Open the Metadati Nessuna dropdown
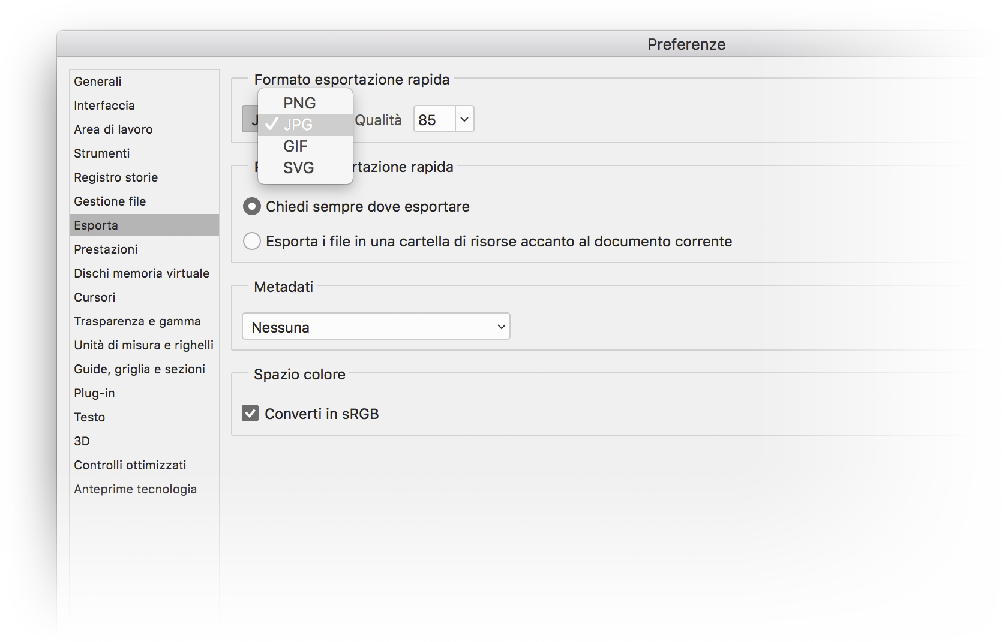This screenshot has width=1002, height=642. tap(376, 327)
